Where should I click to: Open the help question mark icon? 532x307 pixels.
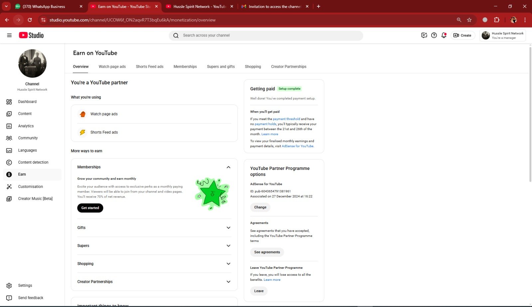pyautogui.click(x=434, y=35)
